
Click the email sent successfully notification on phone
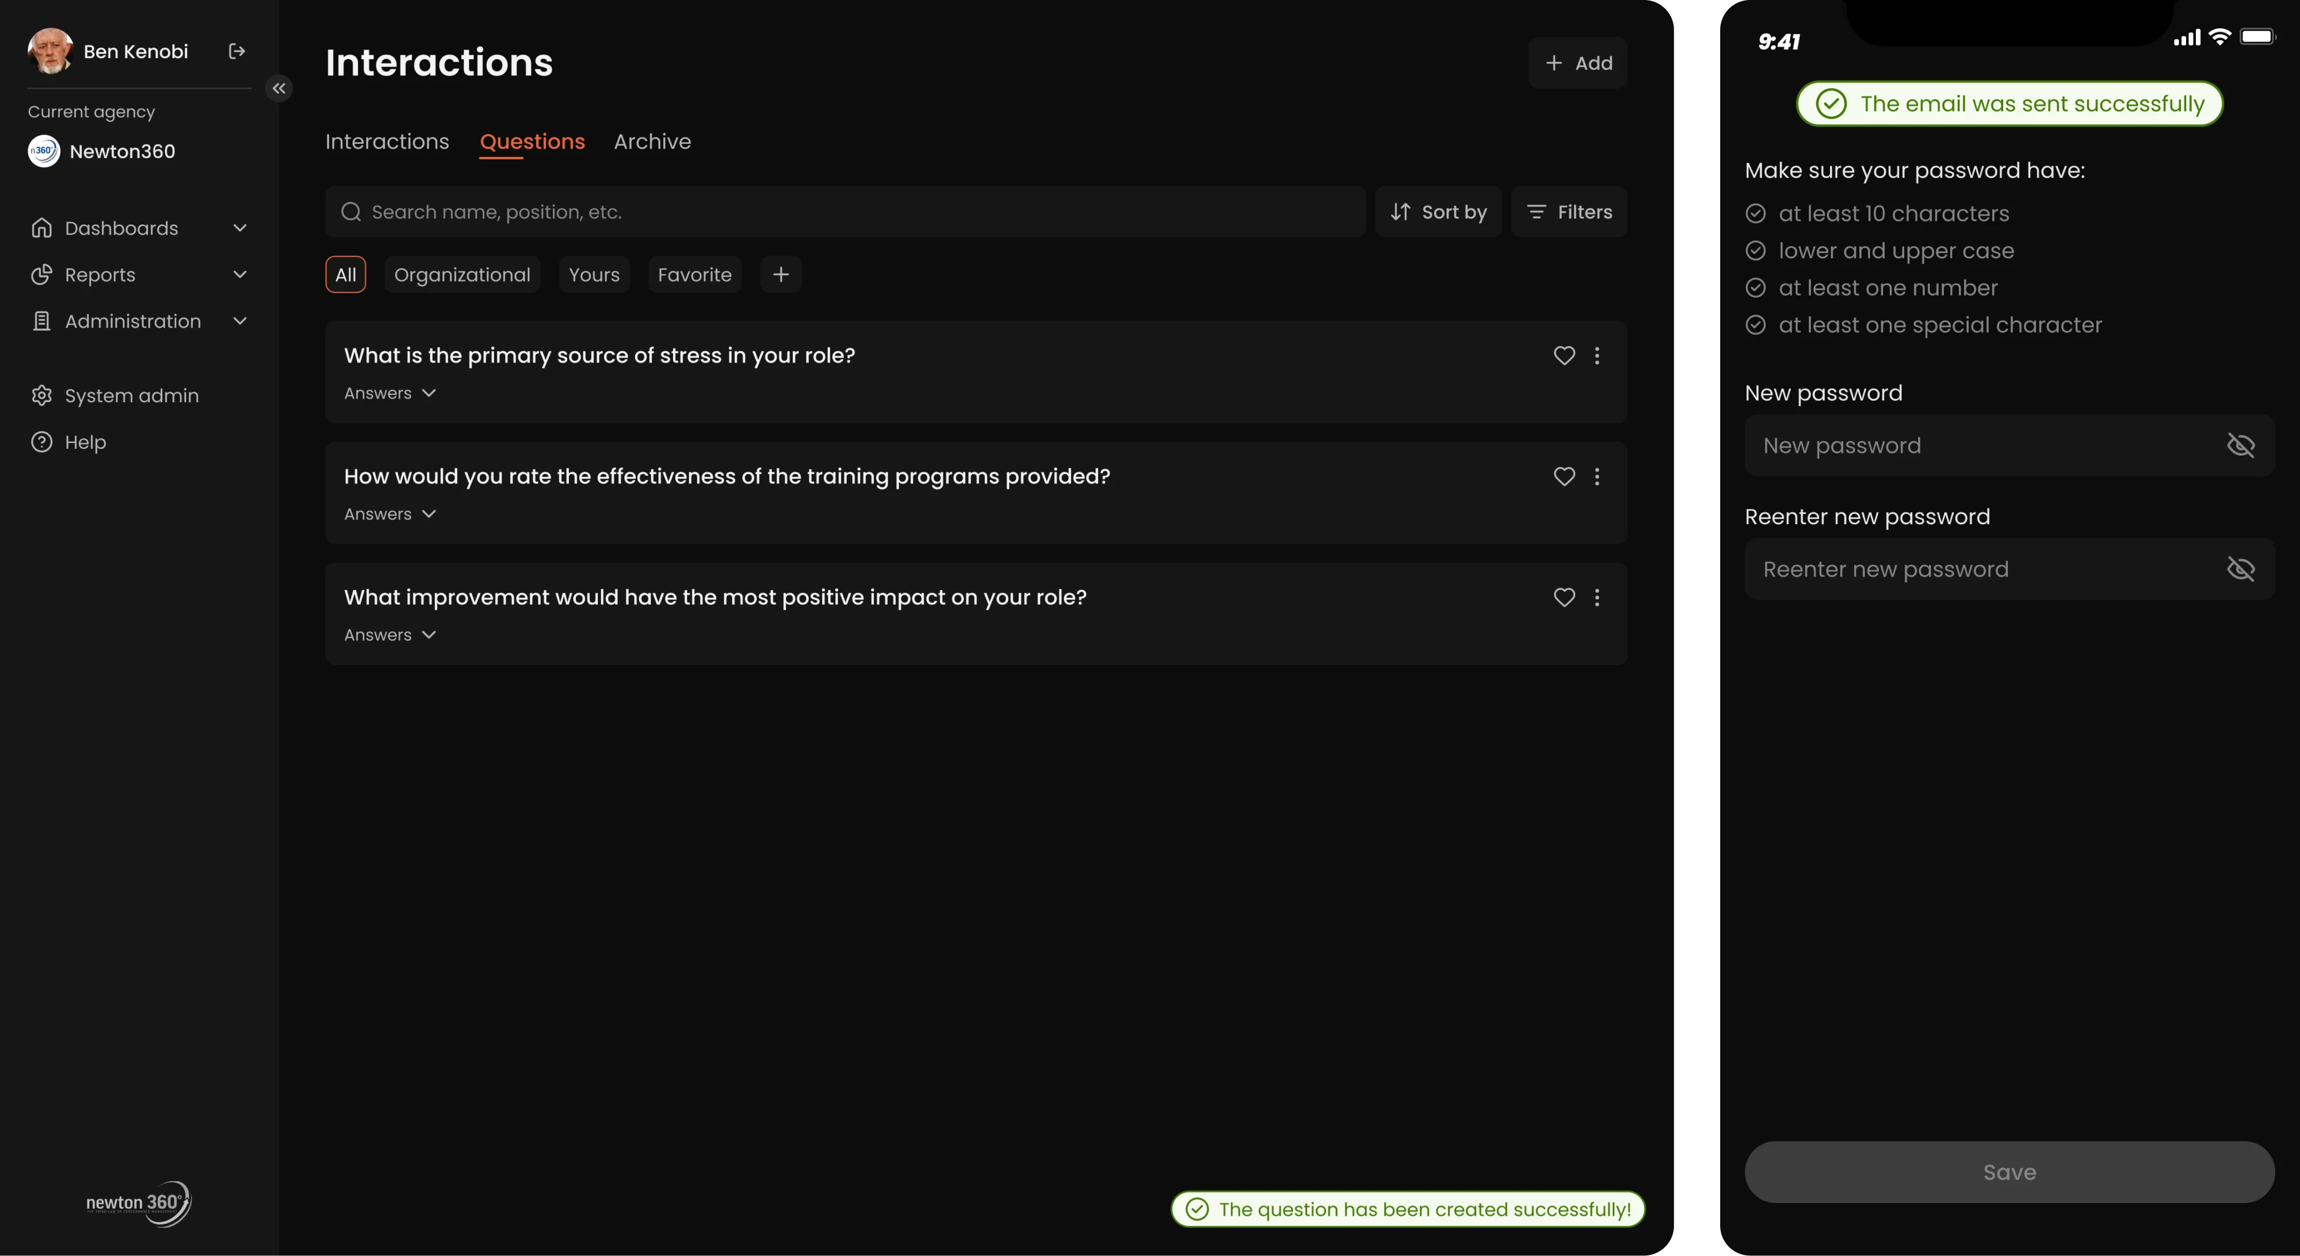2010,104
